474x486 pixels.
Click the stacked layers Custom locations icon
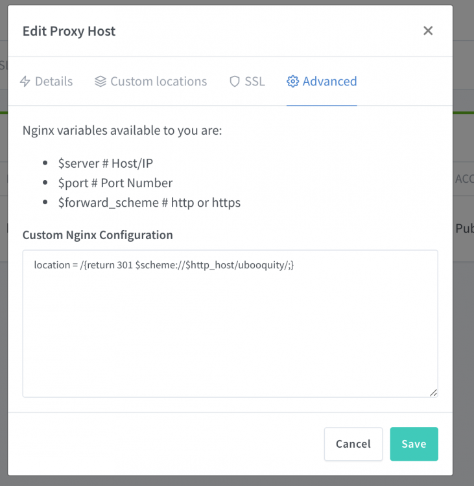click(x=101, y=81)
